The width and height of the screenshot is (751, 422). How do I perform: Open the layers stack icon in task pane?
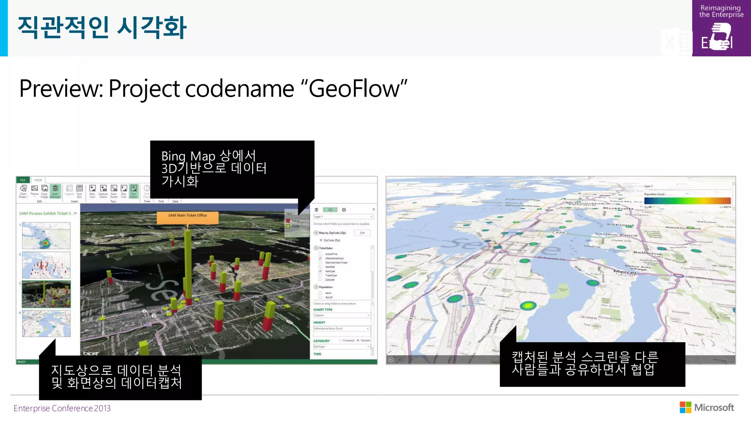coord(316,210)
